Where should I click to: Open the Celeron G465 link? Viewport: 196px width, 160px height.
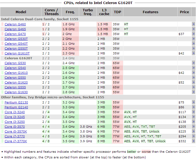[x=15, y=29]
